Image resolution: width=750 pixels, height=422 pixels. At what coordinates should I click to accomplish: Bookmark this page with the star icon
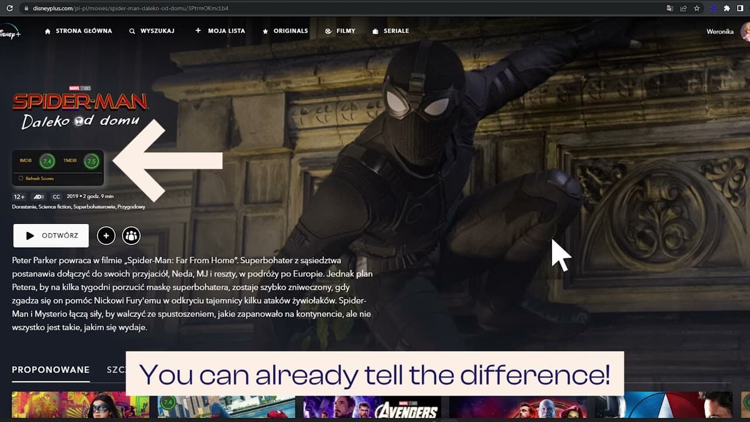pos(697,8)
